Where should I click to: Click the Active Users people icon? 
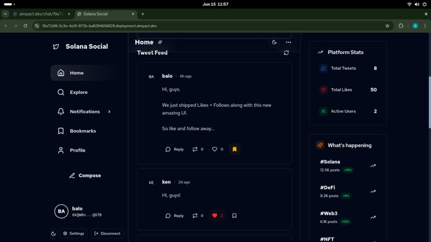tap(324, 111)
